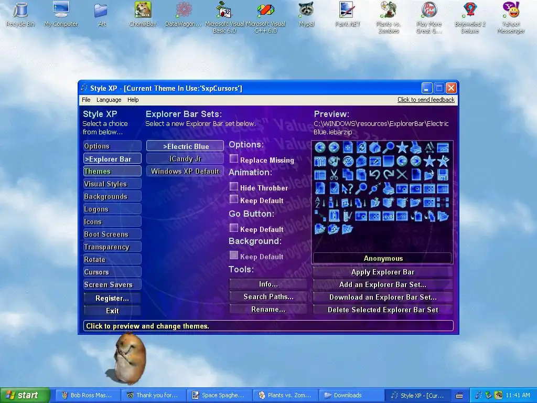Click the Anonymous author label

click(x=383, y=258)
